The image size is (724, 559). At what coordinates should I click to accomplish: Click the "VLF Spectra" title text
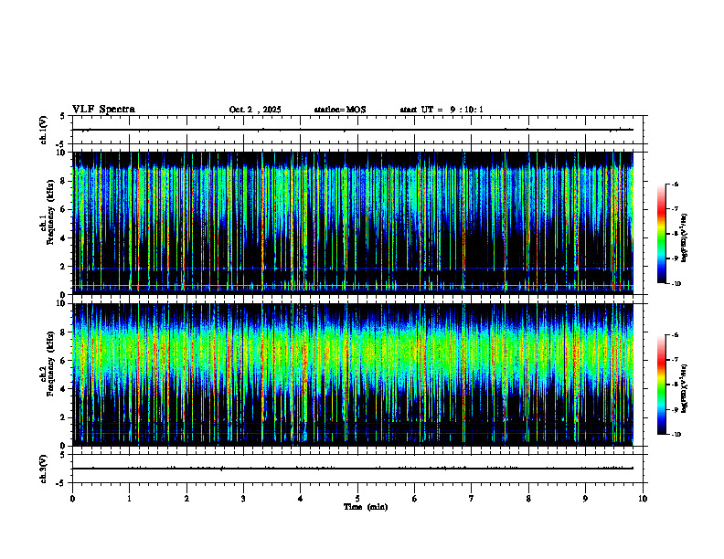click(103, 110)
